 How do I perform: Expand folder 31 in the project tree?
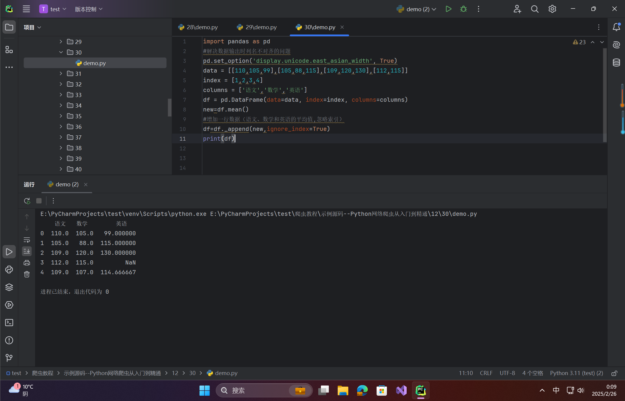coord(61,73)
